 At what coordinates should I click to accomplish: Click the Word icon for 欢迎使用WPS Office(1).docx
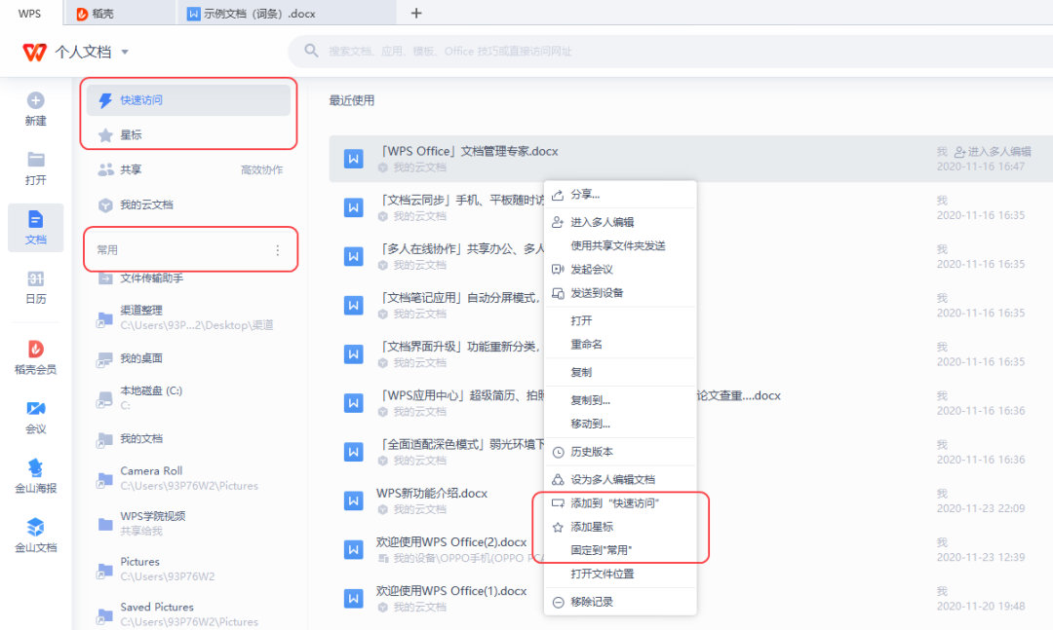click(353, 599)
